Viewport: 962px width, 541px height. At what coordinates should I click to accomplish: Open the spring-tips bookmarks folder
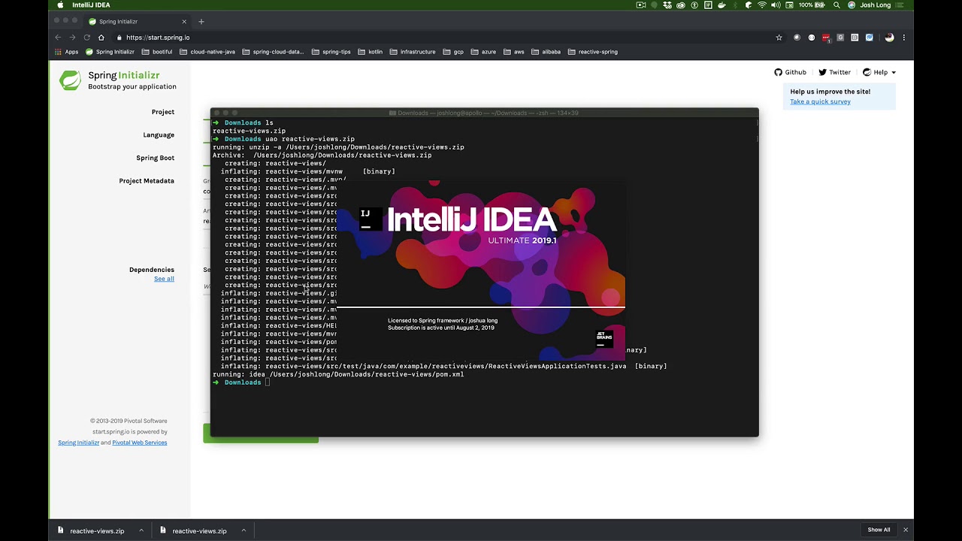pos(331,52)
